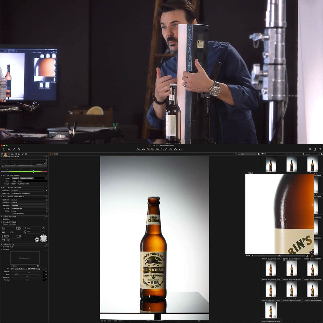This screenshot has width=323, height=323.
Task: Open the Library tool tab folder icon
Action: click(x=2, y=154)
